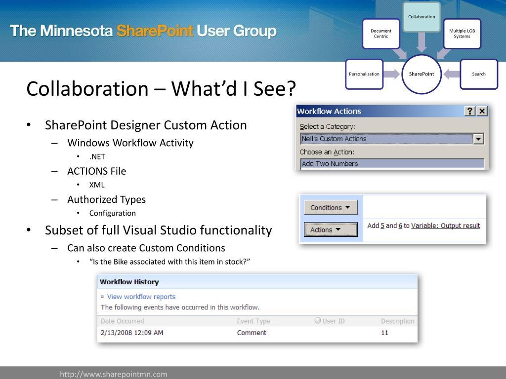This screenshot has width=506, height=379.
Task: Click the Event Type column header
Action: pyautogui.click(x=253, y=321)
